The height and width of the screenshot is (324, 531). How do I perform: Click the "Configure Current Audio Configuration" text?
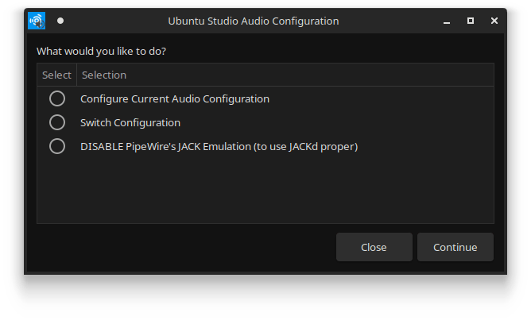pos(175,98)
